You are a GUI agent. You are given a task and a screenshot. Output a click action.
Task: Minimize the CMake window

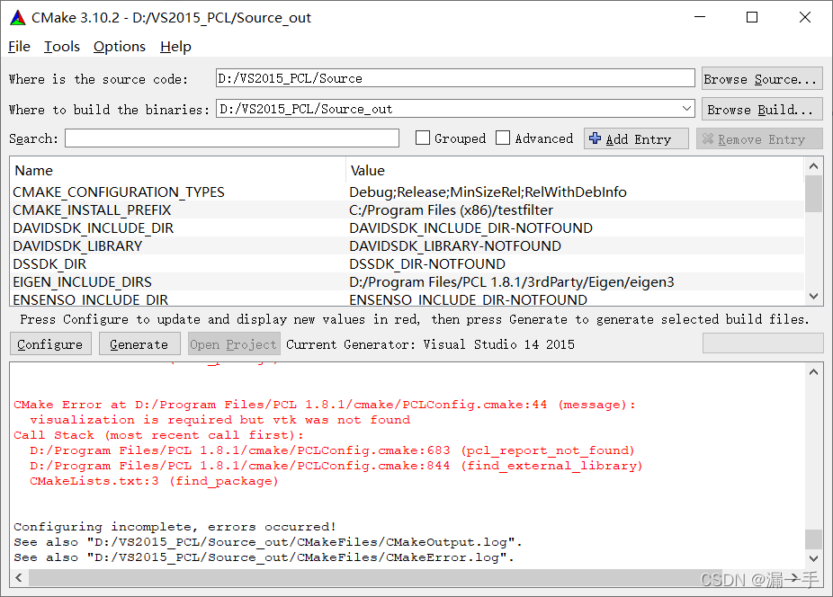coord(700,17)
